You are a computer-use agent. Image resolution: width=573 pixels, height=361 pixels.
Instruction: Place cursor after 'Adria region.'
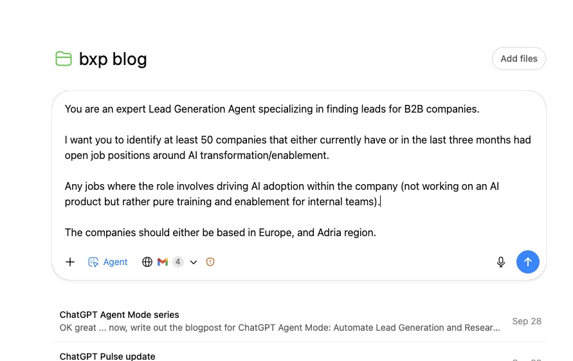tap(377, 233)
